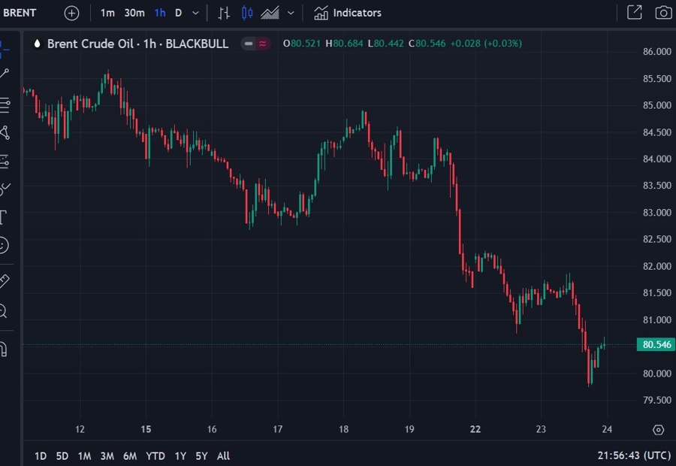Screen dimensions: 676x466
Task: Toggle the indicator values pill in legend
Action: [x=255, y=44]
